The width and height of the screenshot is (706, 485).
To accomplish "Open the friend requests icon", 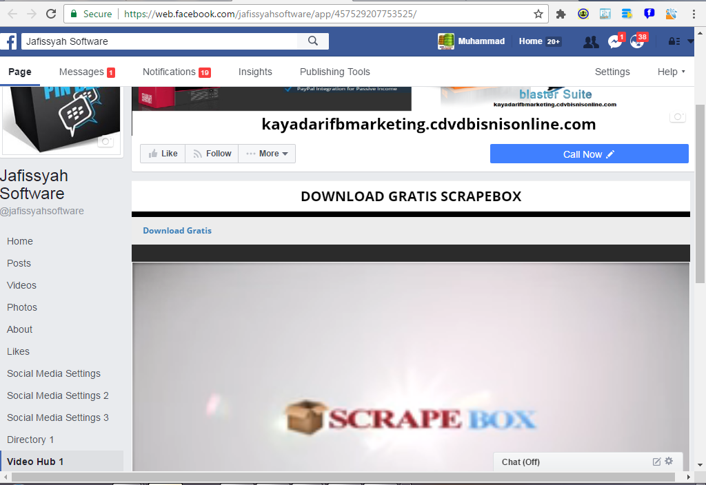I will coord(591,42).
